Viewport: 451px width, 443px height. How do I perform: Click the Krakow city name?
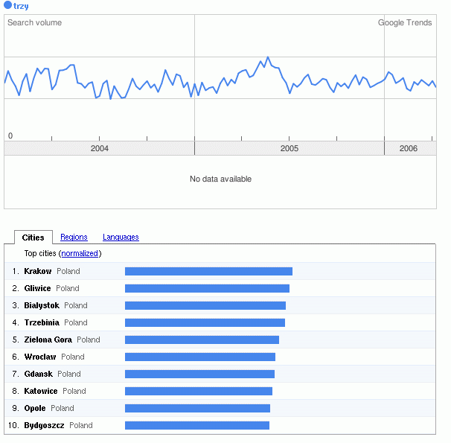[x=38, y=272]
